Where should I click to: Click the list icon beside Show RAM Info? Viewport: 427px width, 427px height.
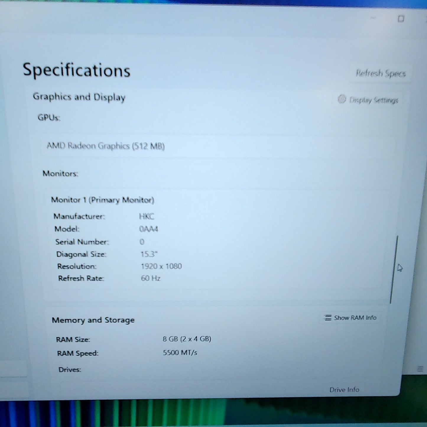pos(328,318)
